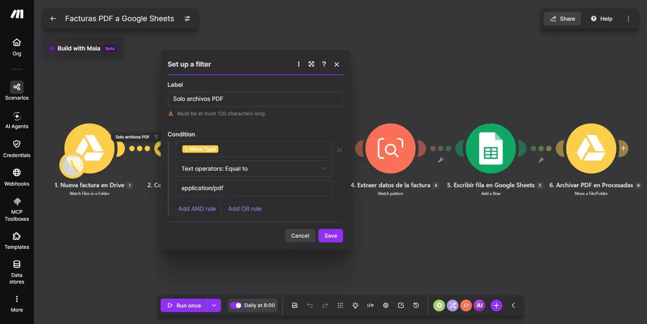Click the Facturas PDF a Google Sheets title
The width and height of the screenshot is (647, 324).
click(120, 19)
